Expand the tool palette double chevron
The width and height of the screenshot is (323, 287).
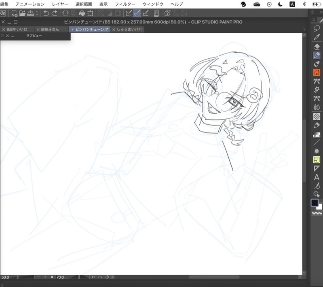[x=321, y=12]
